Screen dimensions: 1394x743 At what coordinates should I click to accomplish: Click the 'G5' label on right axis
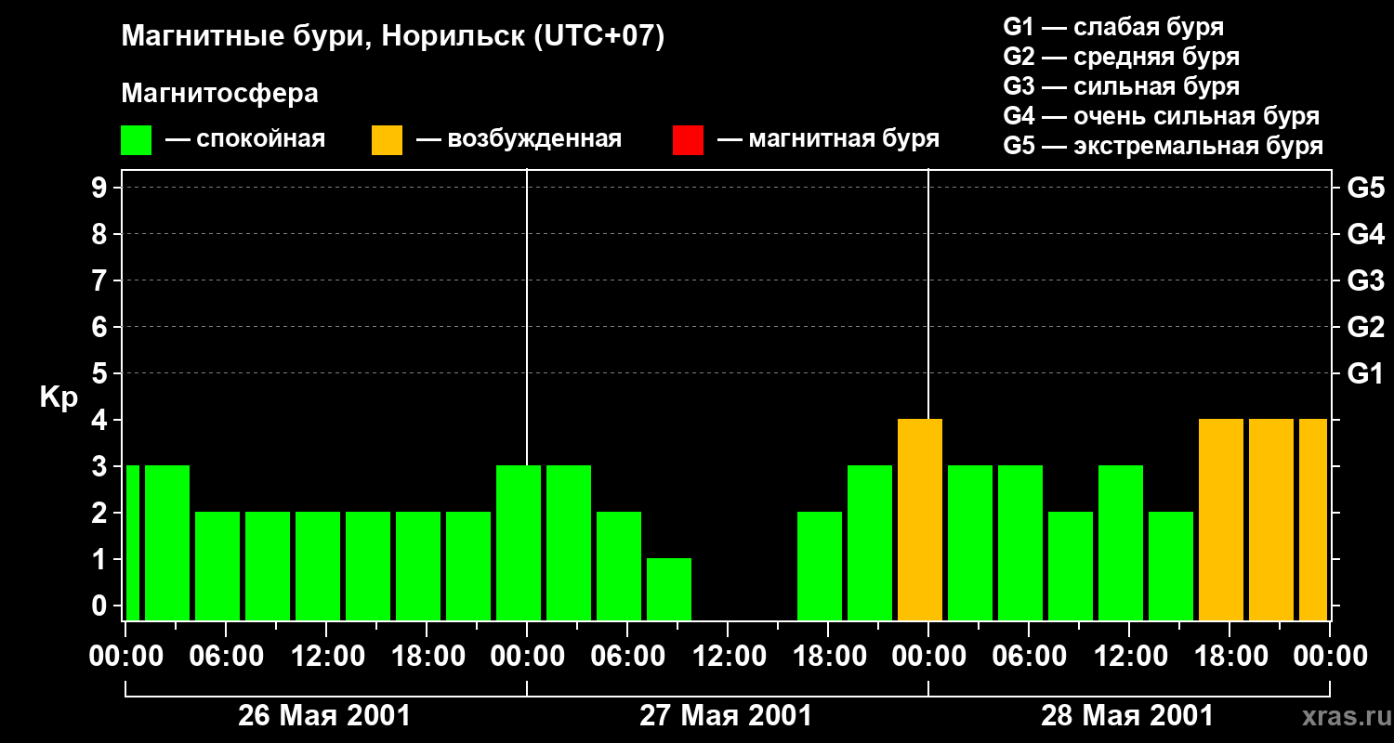(x=1365, y=189)
